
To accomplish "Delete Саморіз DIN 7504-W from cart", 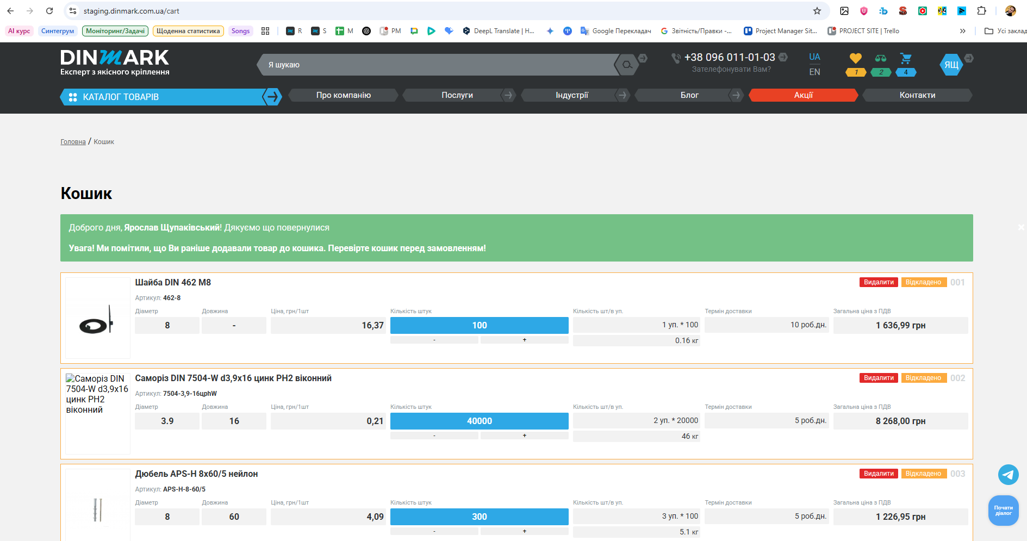I will click(879, 378).
